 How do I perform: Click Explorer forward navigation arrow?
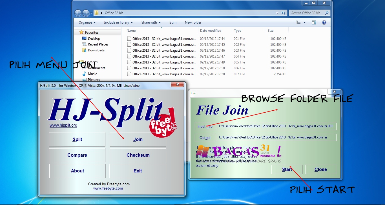pyautogui.click(x=86, y=13)
